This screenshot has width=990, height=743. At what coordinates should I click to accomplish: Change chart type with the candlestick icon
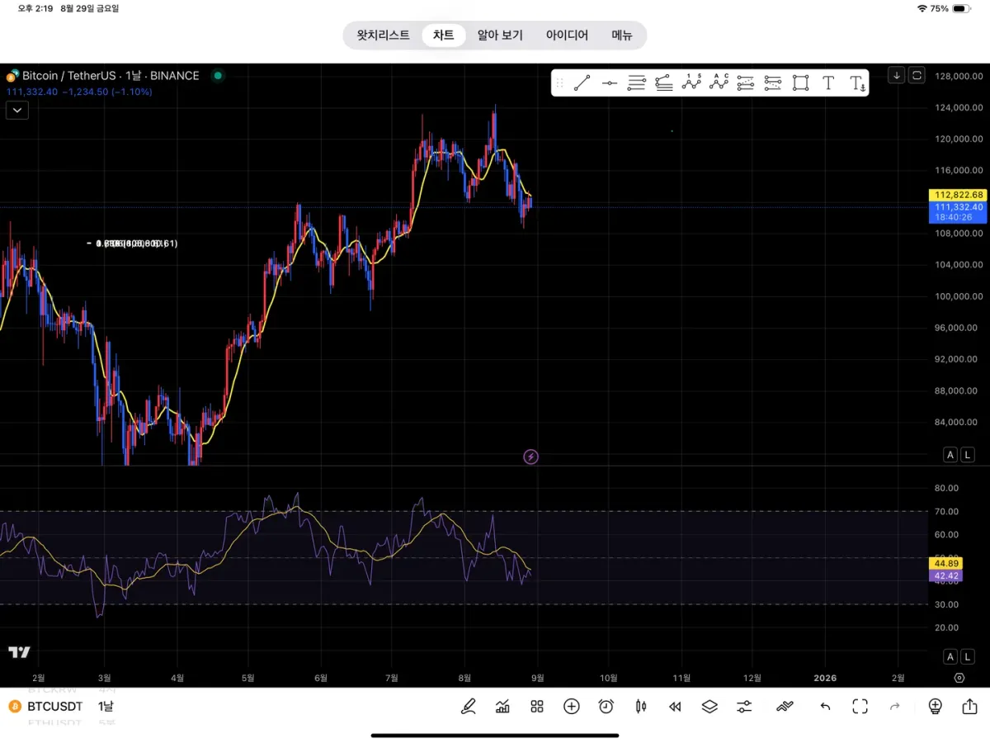(641, 707)
